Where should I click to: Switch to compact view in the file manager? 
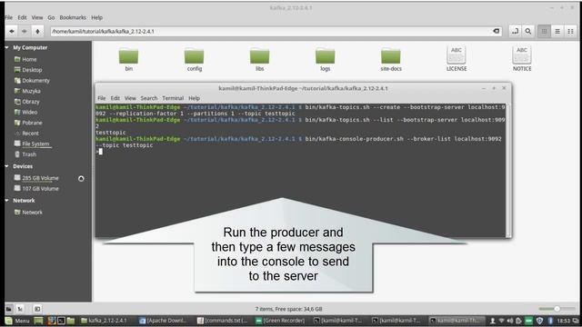[x=570, y=32]
